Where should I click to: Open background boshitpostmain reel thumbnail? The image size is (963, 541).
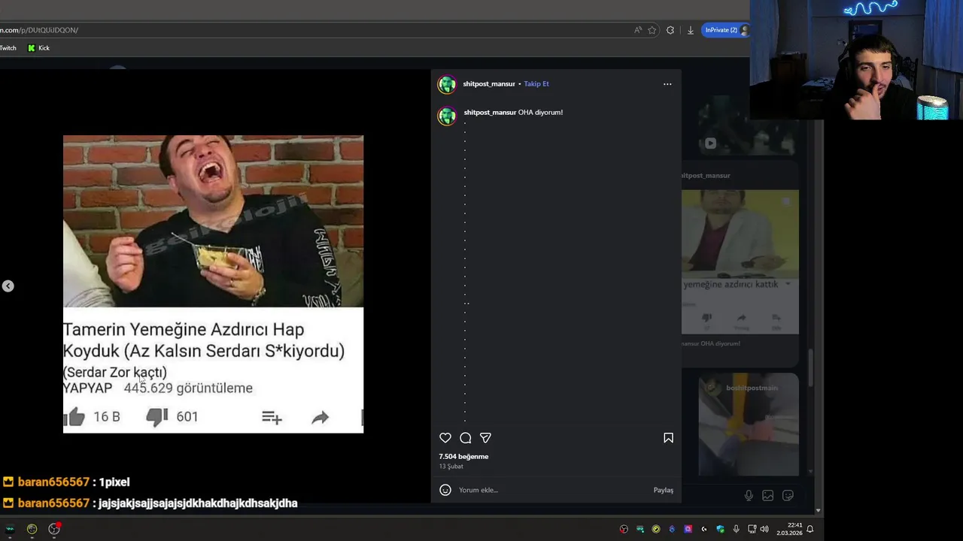(749, 425)
